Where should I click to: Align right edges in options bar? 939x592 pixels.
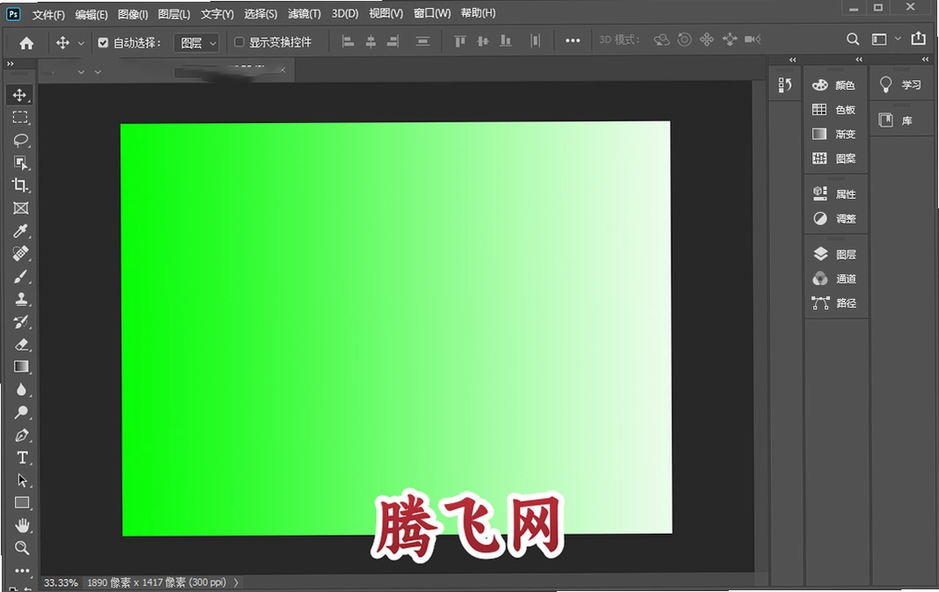pyautogui.click(x=392, y=40)
